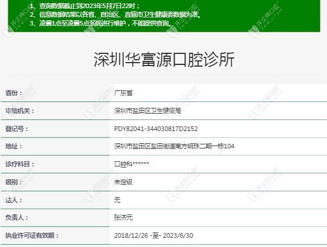The height and width of the screenshot is (247, 327).
Task: Click the 法人 label
Action: [x=14, y=200]
